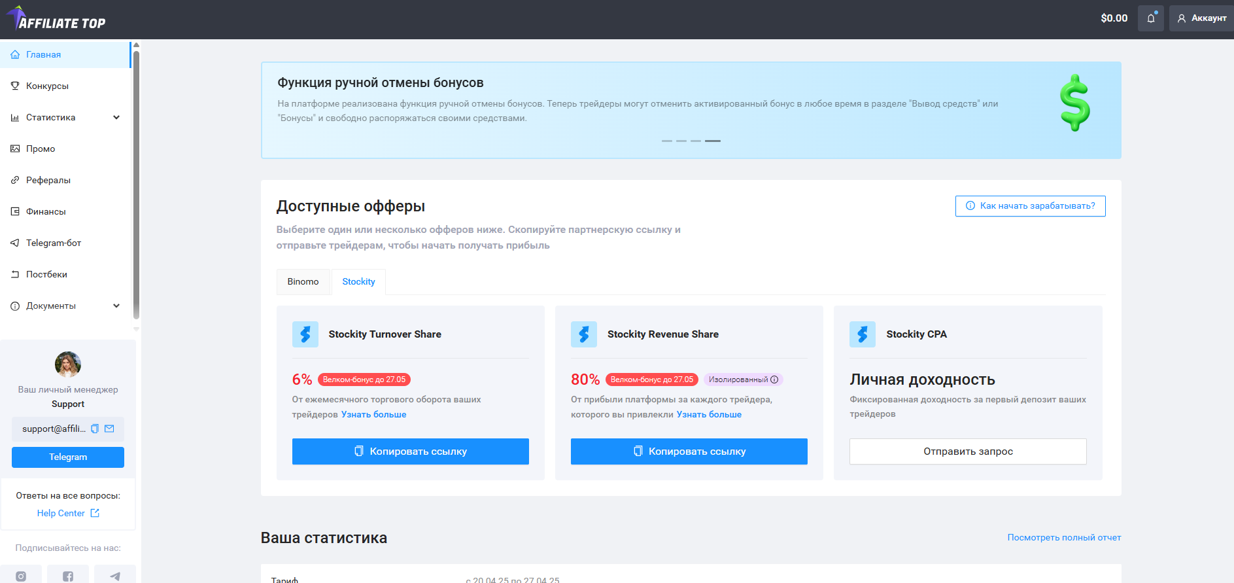Image resolution: width=1234 pixels, height=583 pixels.
Task: Click the Финансы wallet icon
Action: tap(15, 211)
